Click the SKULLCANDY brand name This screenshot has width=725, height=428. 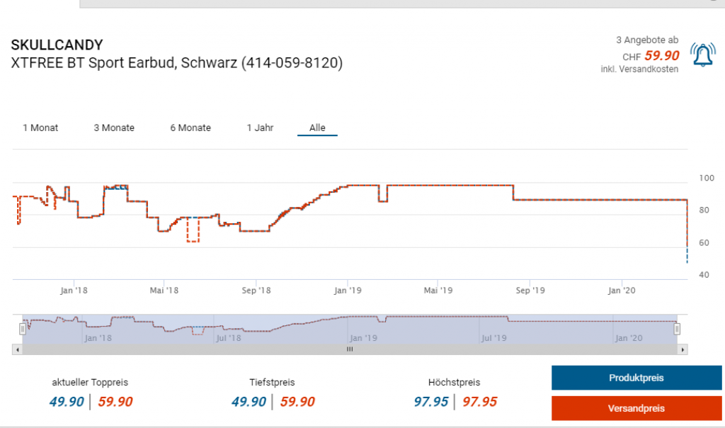point(57,45)
